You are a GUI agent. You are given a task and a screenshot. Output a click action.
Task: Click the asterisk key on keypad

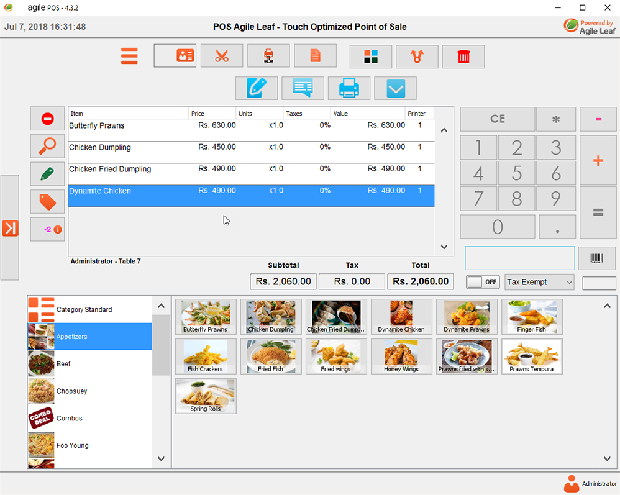[556, 119]
